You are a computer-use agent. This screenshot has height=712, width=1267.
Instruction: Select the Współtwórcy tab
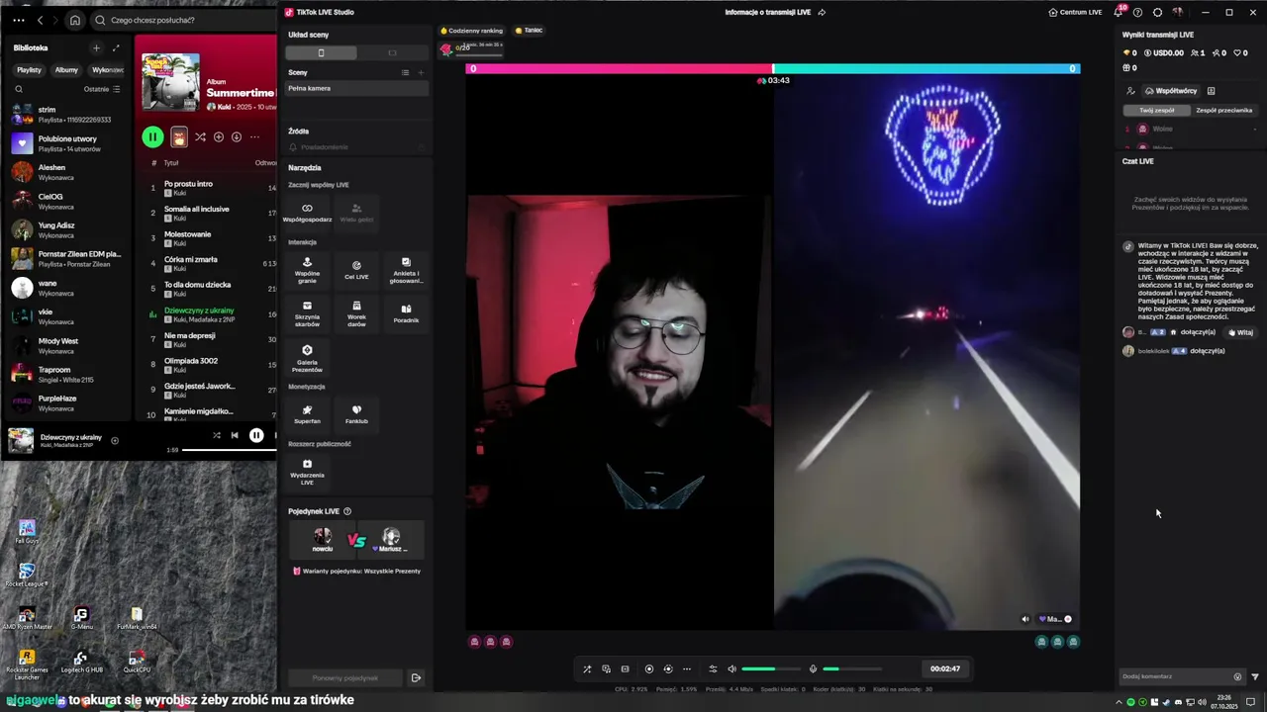pos(1170,90)
